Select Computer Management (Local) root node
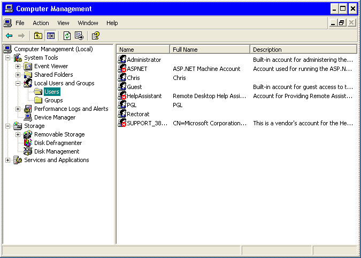The height and width of the screenshot is (258, 361). (53, 49)
